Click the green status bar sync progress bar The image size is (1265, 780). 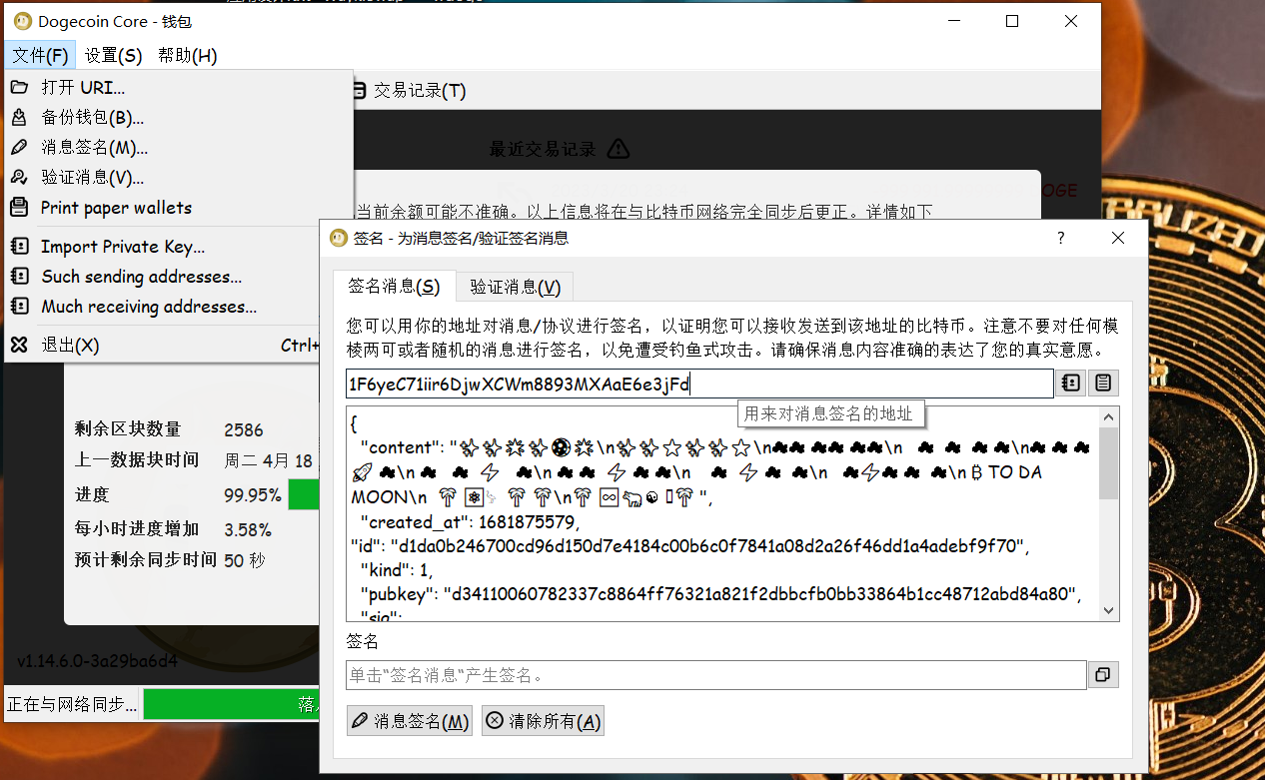point(231,704)
